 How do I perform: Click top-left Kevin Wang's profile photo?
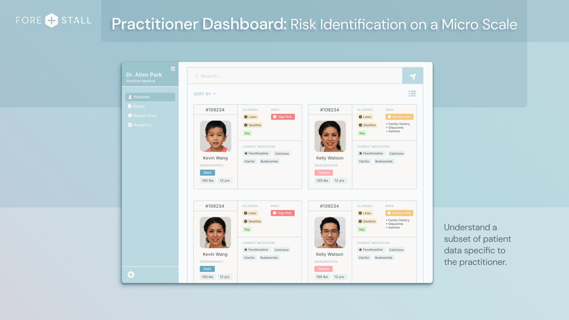coord(215,136)
